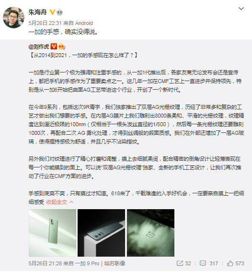Open the dark phone camera photo
The image size is (252, 272).
click(x=101, y=233)
